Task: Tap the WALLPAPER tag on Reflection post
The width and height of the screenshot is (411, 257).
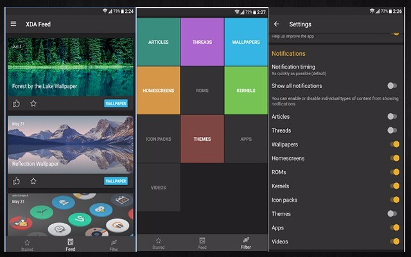Action: [x=116, y=181]
